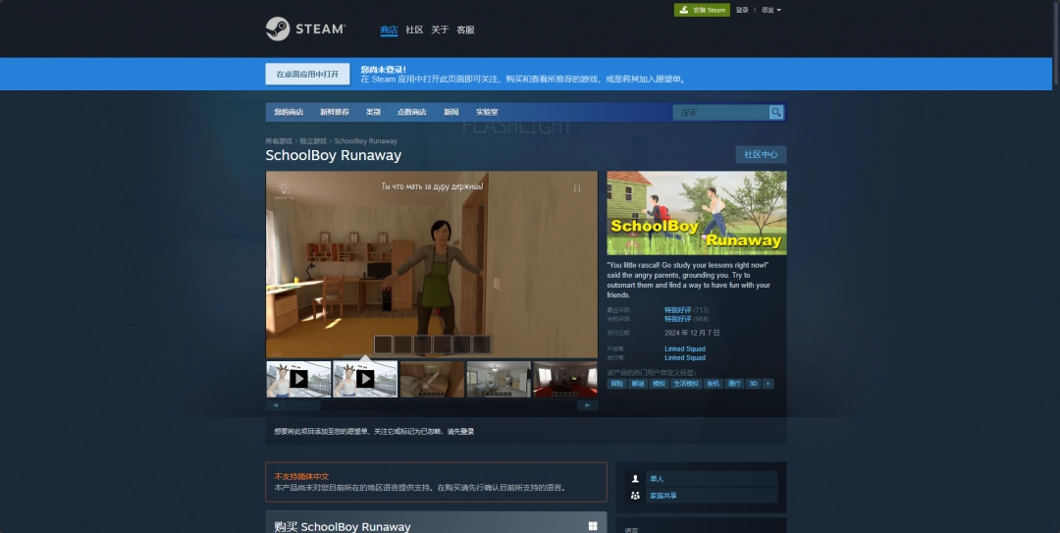
Task: Click the single-player (单人) icon
Action: coord(636,479)
